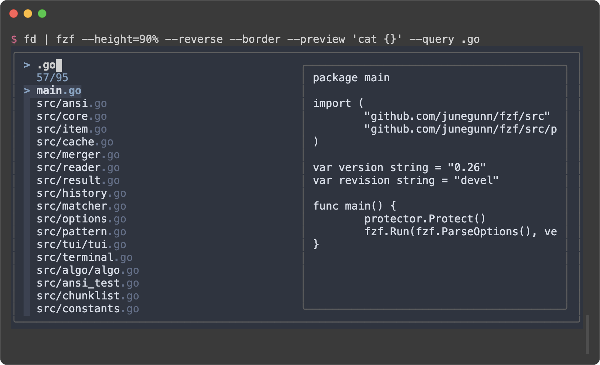Click the src/matcher.go row
Viewport: 600px width, 365px height.
click(81, 206)
